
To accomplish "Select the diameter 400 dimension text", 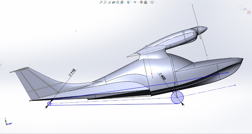I will tap(162, 76).
